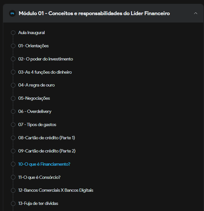Open lesson 10-O que é Financiamento?
The image size is (204, 211).
point(44,164)
